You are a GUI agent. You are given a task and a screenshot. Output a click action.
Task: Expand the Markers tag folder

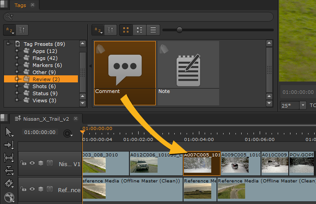18,65
